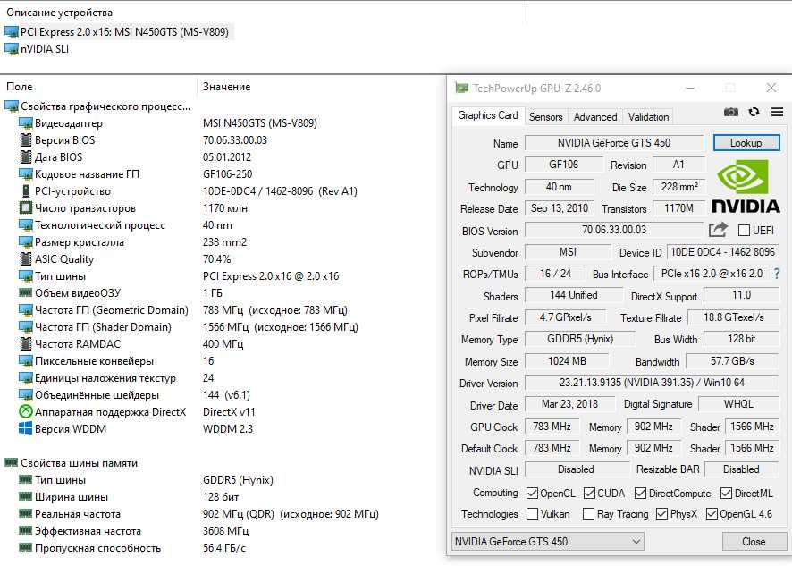Click the Дата BIOS chip icon
This screenshot has height=566, width=792.
(x=25, y=157)
